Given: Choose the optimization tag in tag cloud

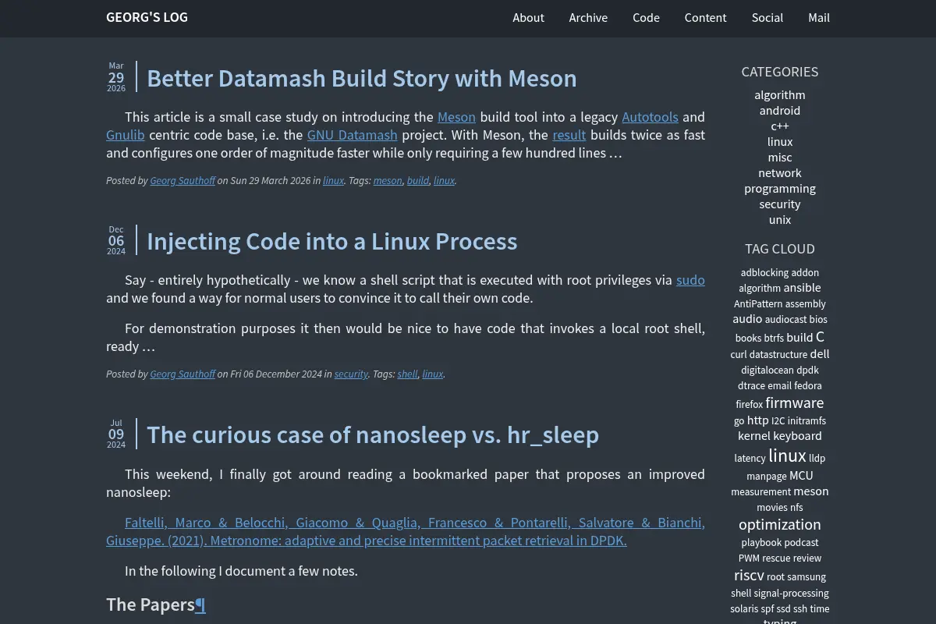Looking at the screenshot, I should [780, 524].
